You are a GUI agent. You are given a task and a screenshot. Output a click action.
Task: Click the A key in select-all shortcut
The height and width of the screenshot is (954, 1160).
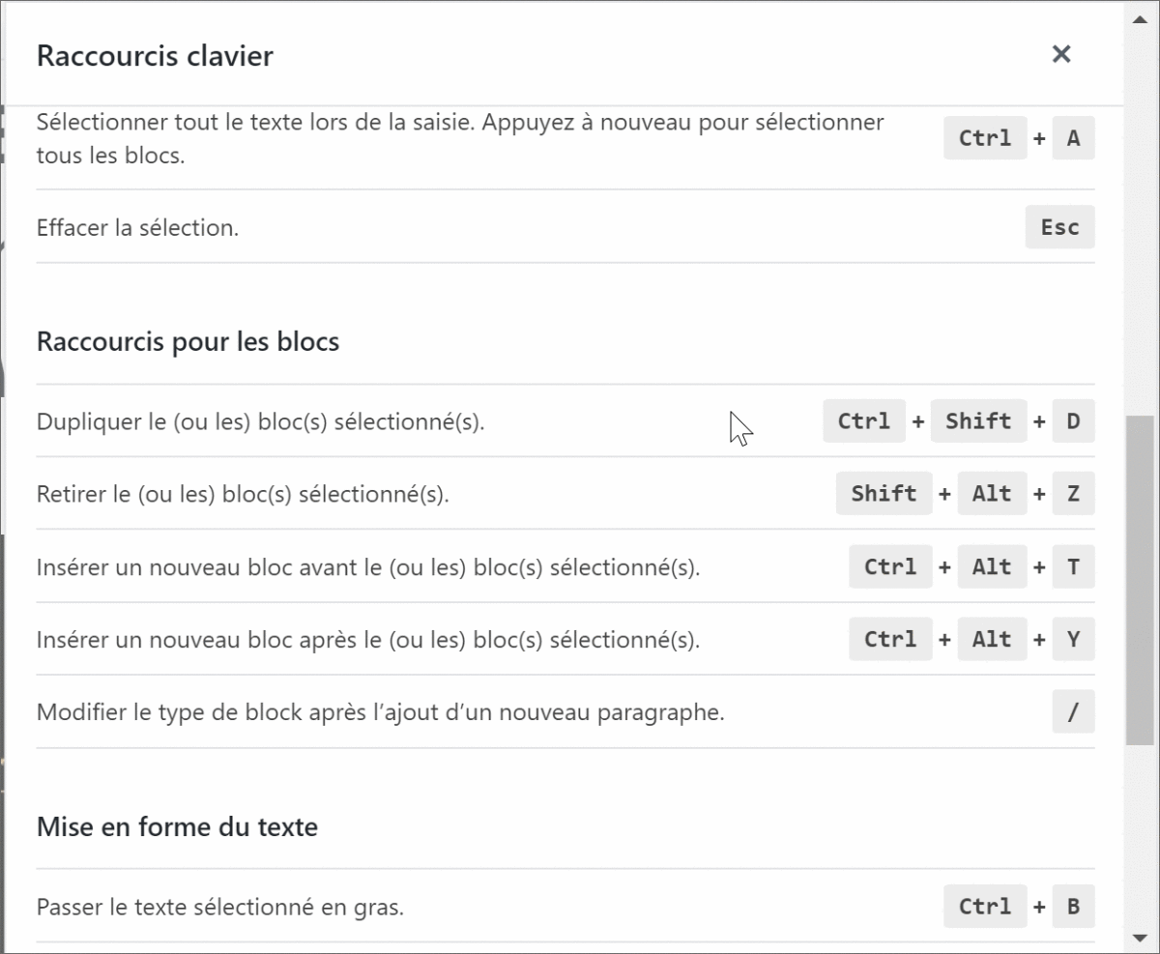[1073, 138]
